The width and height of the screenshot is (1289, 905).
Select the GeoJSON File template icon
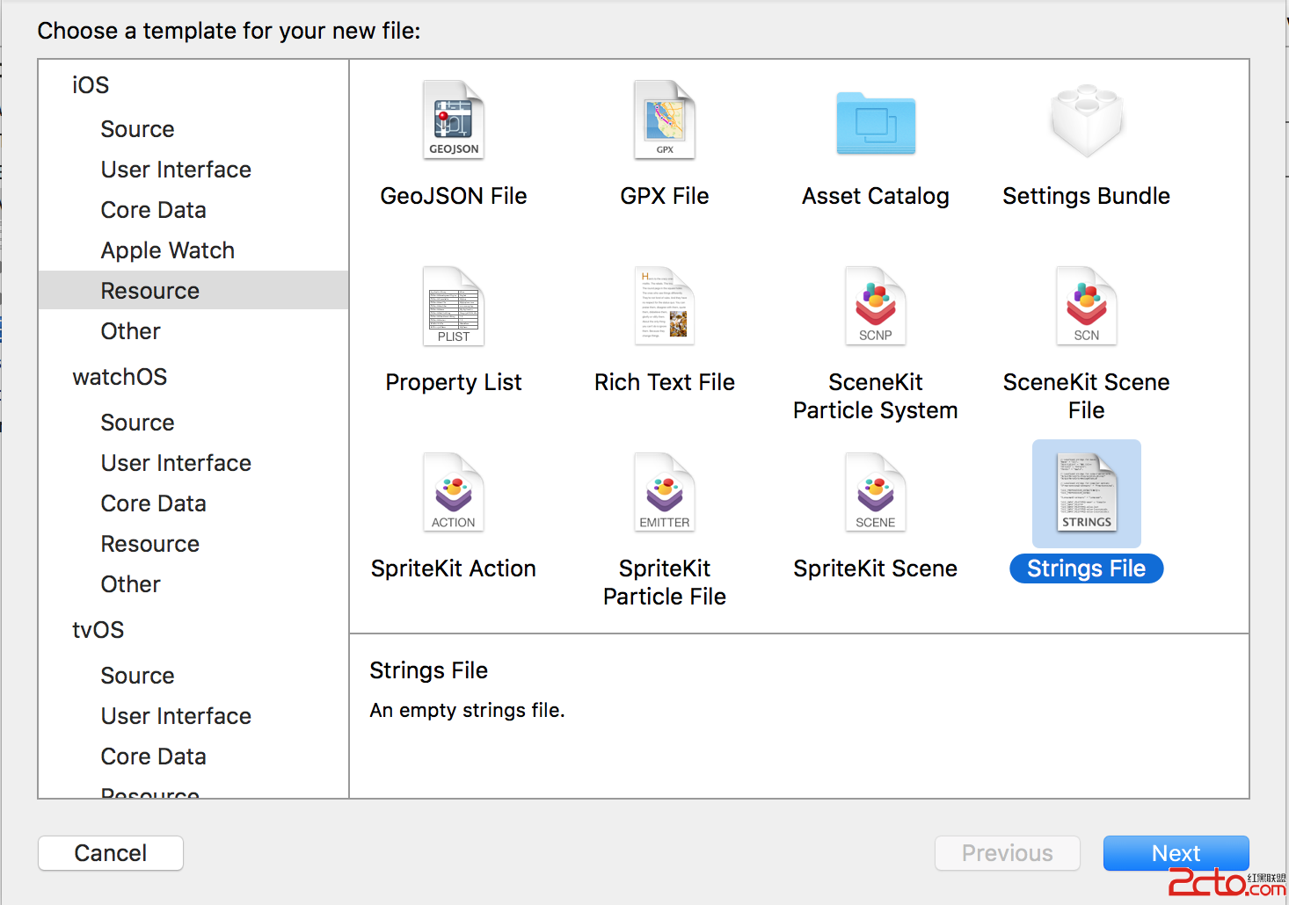point(454,120)
